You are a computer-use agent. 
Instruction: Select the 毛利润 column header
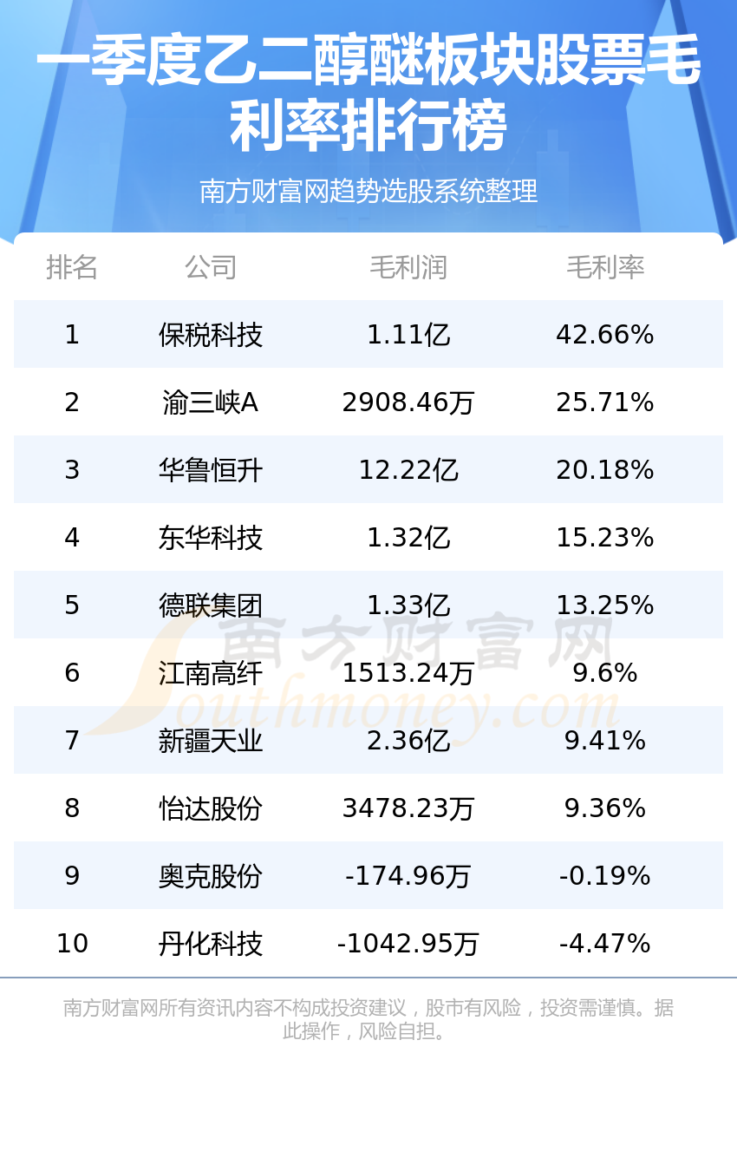coord(408,267)
